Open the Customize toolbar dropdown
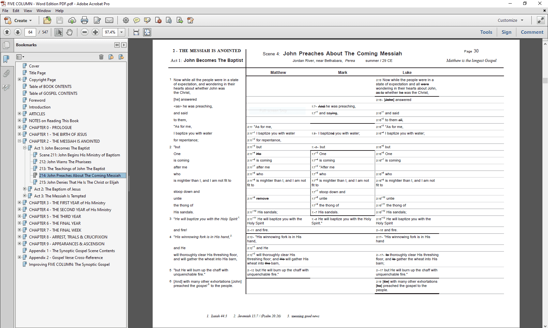Image resolution: width=548 pixels, height=328 pixels. tap(510, 20)
